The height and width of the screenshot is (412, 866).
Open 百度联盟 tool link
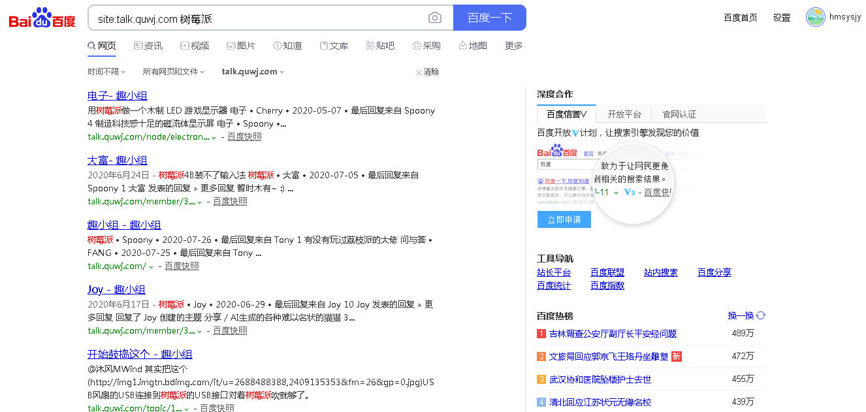(x=607, y=272)
